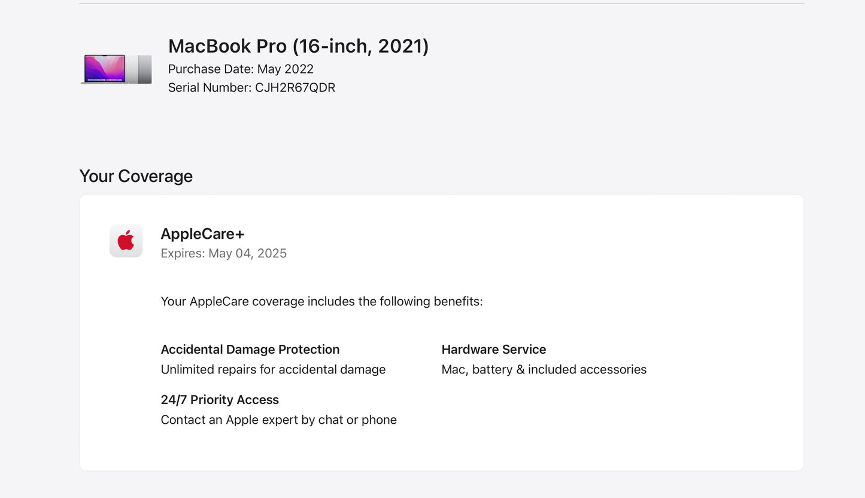Click the 24/7 Priority Access heading

[220, 400]
